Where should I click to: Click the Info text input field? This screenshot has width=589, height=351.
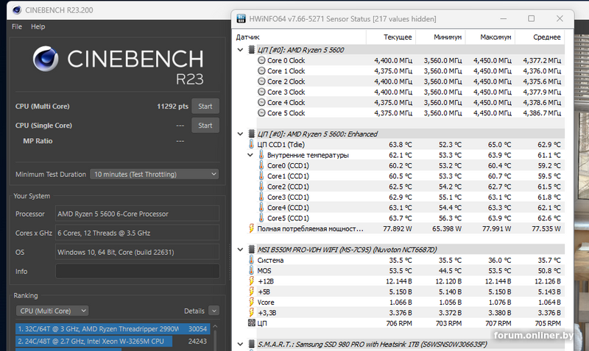pyautogui.click(x=137, y=271)
